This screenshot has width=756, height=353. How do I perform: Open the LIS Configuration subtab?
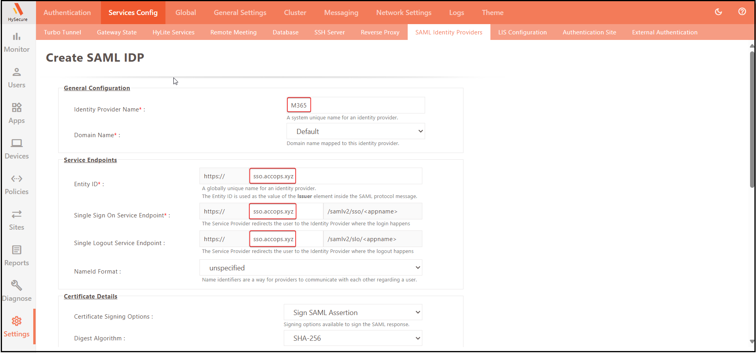(x=522, y=32)
